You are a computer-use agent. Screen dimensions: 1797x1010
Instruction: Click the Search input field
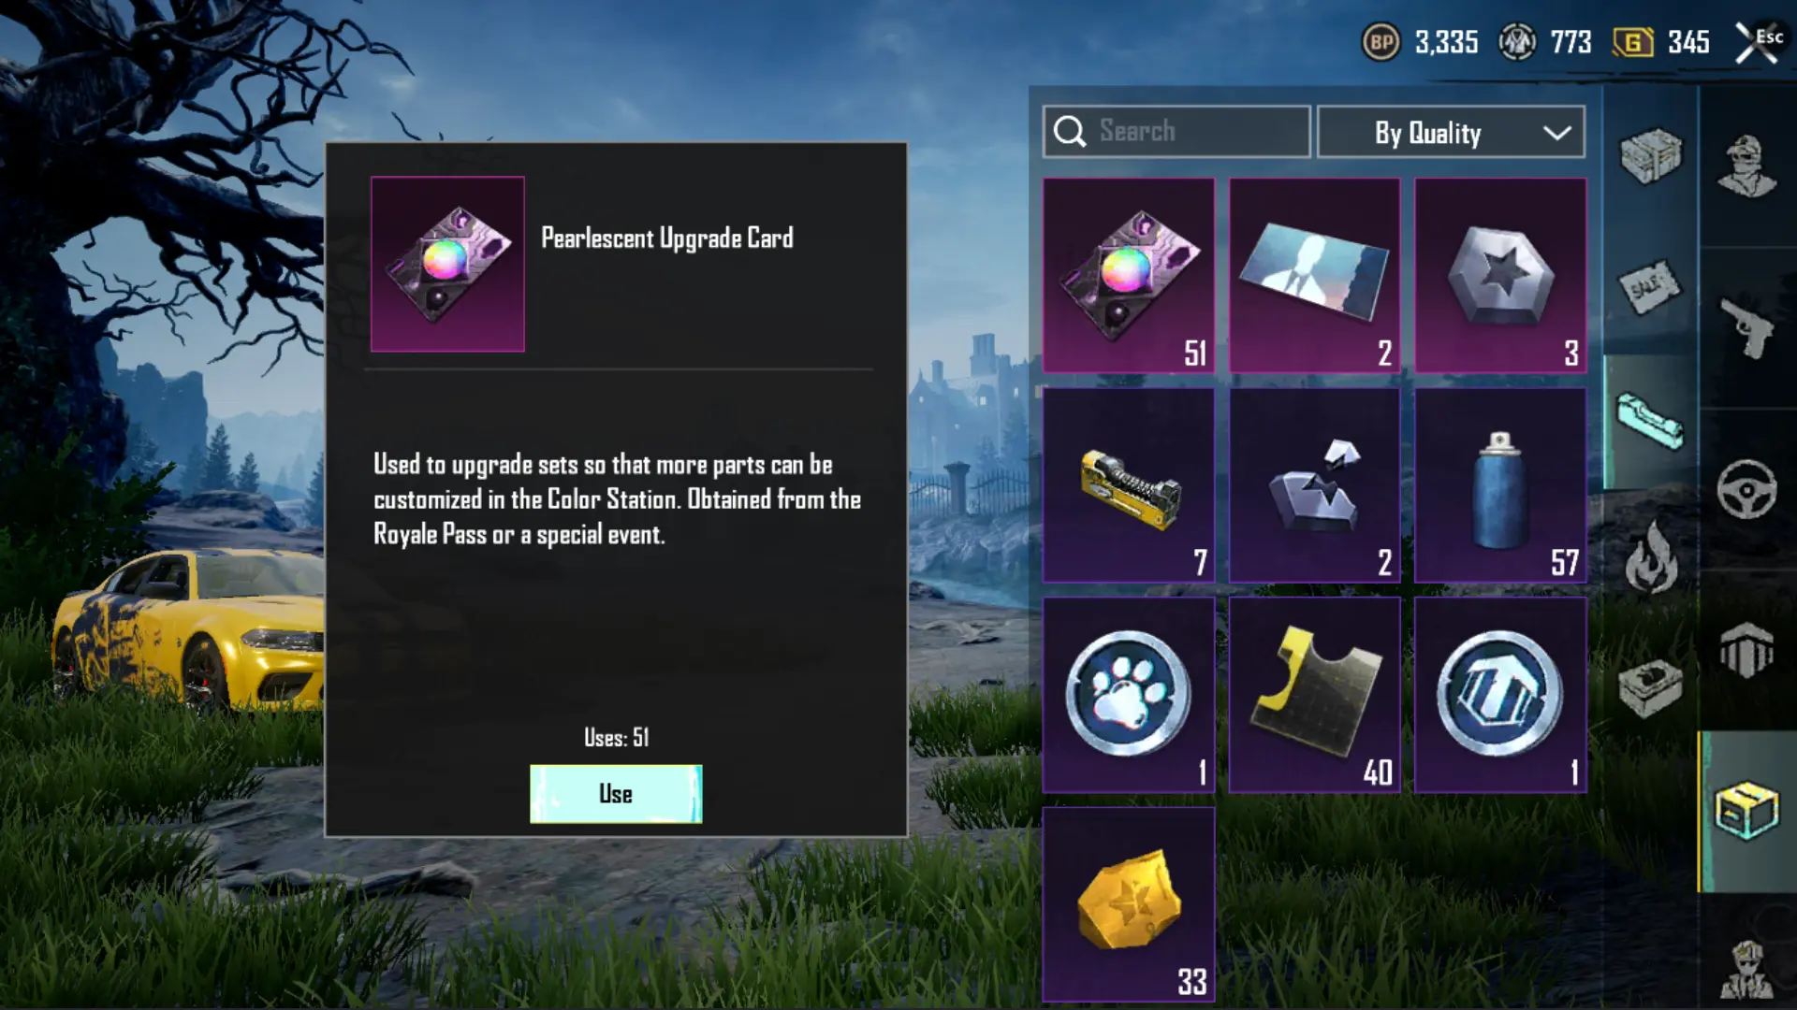[x=1176, y=132]
